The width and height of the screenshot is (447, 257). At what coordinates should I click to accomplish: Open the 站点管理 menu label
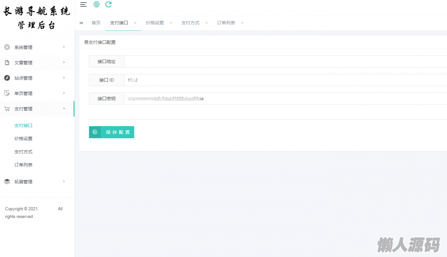tap(23, 78)
